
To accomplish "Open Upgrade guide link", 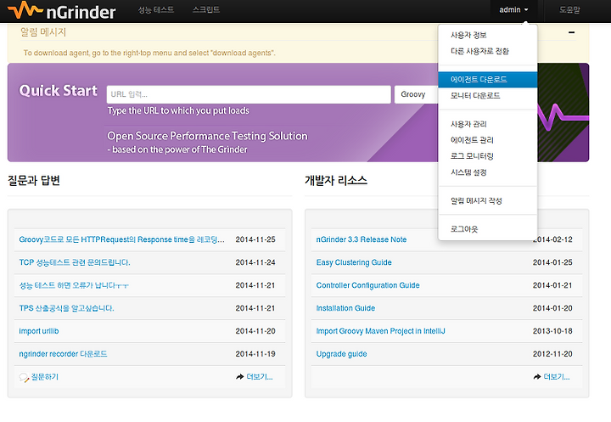I will click(x=341, y=354).
